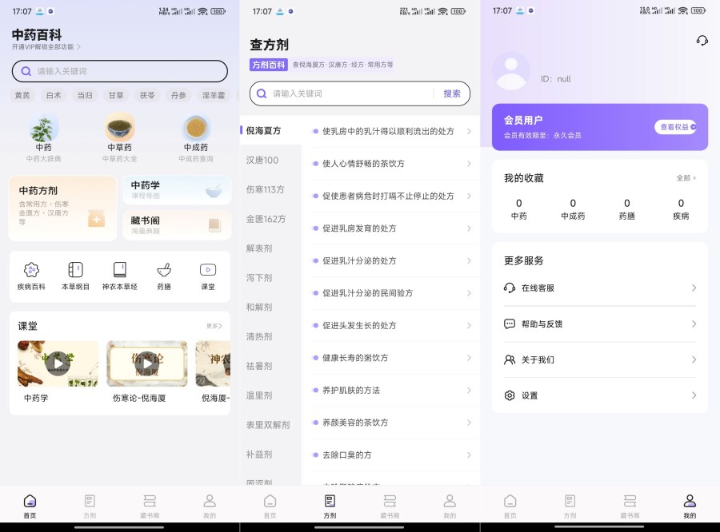Tap the 查看权益 membership button

(676, 128)
